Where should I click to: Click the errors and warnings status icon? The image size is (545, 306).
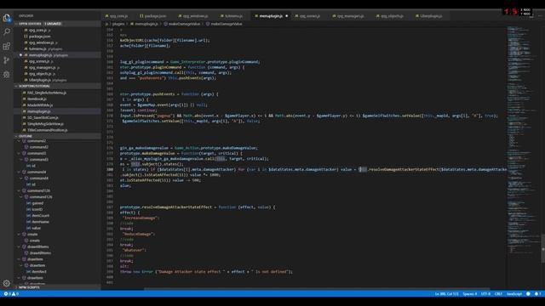11,294
